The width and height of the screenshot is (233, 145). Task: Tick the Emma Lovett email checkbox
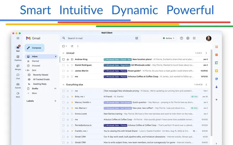(x=63, y=114)
